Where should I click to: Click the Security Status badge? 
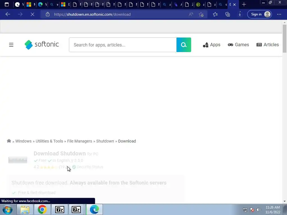coord(88,167)
